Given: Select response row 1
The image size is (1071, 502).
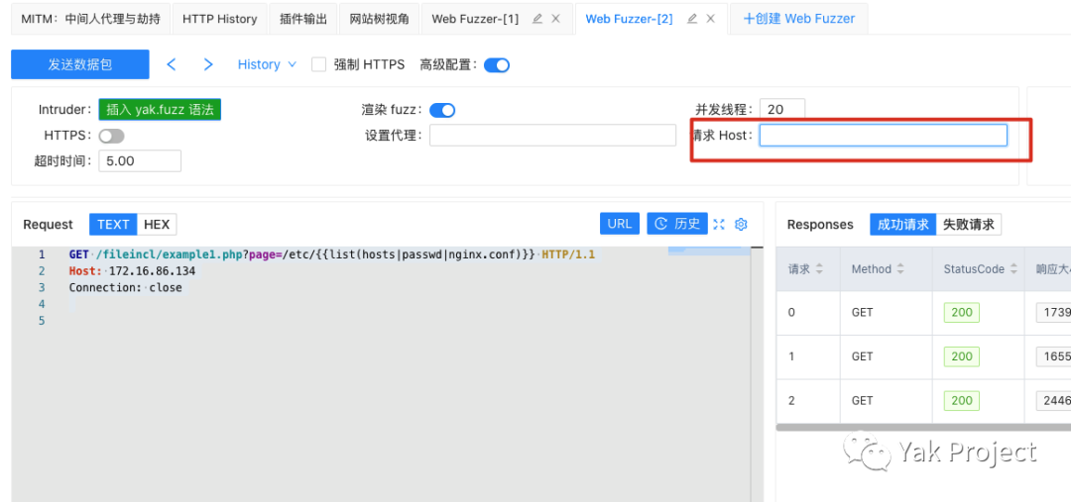Looking at the screenshot, I should (x=923, y=356).
